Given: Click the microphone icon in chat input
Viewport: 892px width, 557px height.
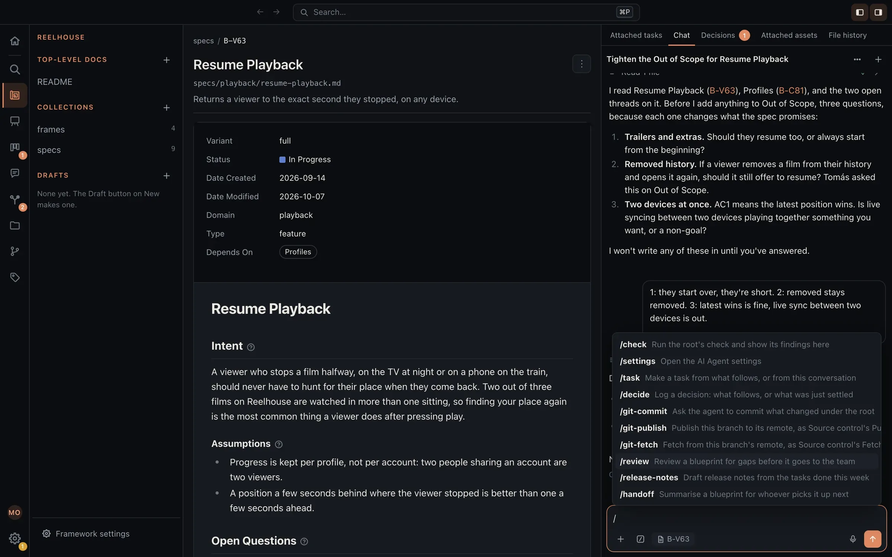Looking at the screenshot, I should coord(853,539).
